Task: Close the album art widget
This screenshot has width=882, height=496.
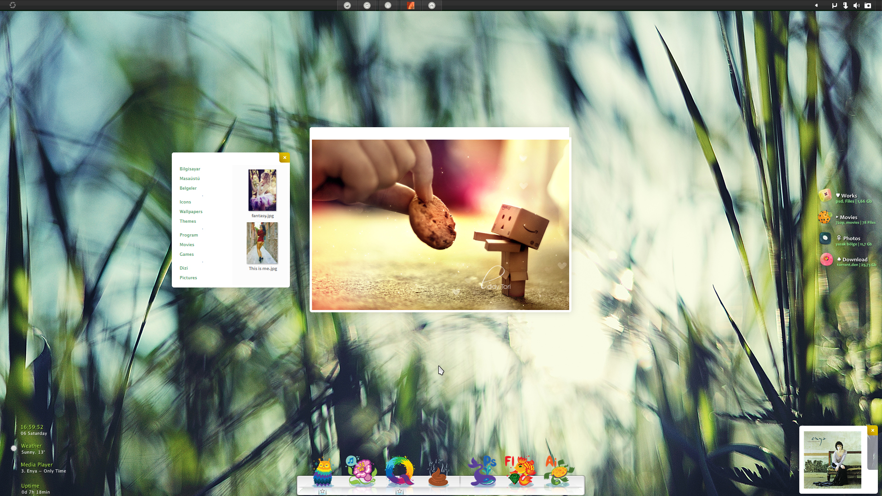Action: point(872,430)
